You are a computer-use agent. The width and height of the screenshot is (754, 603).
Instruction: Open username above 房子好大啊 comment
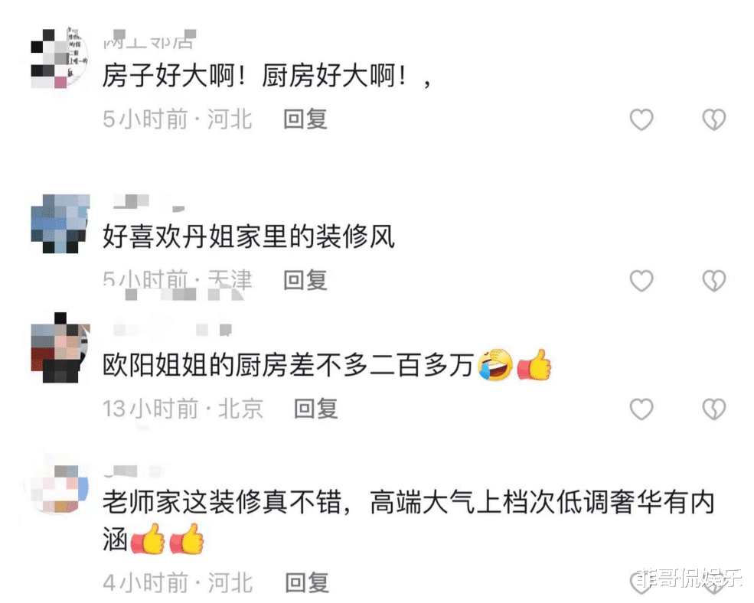(x=150, y=40)
